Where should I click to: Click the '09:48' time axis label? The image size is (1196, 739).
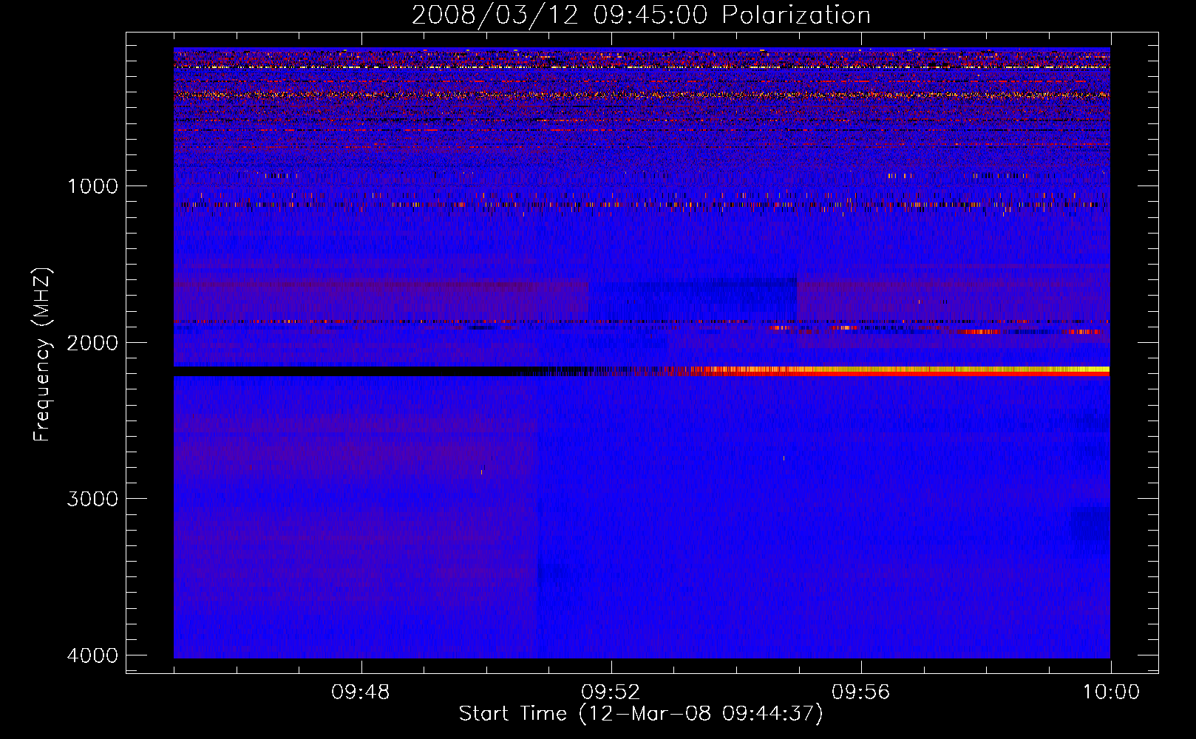click(x=361, y=692)
